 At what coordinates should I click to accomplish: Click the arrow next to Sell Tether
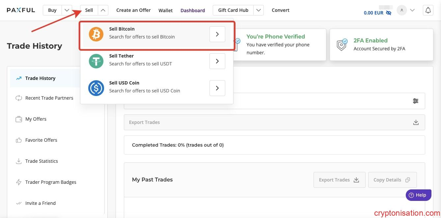coord(217,61)
